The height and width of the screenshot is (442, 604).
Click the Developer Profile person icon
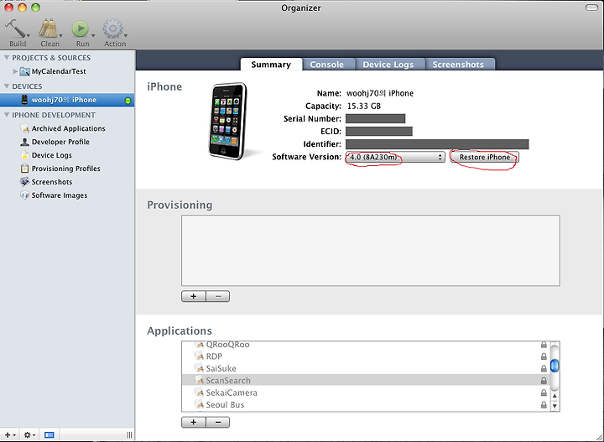pyautogui.click(x=24, y=142)
